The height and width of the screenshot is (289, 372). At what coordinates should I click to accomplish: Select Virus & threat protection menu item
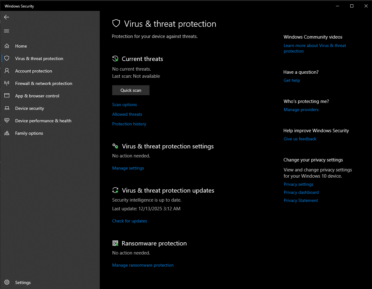pos(39,58)
